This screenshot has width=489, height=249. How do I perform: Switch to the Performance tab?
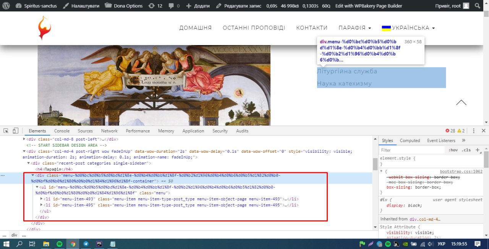[138, 131]
